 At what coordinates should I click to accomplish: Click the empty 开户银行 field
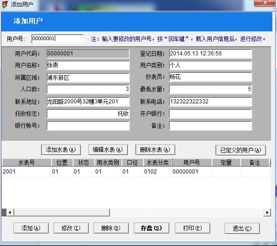tap(210, 114)
